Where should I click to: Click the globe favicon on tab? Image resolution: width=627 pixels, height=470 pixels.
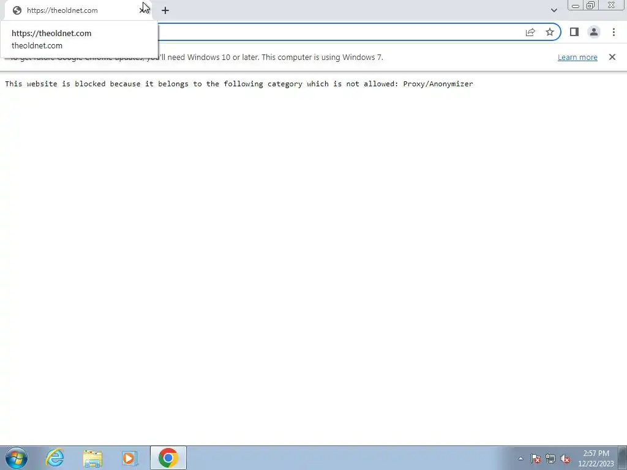17,10
